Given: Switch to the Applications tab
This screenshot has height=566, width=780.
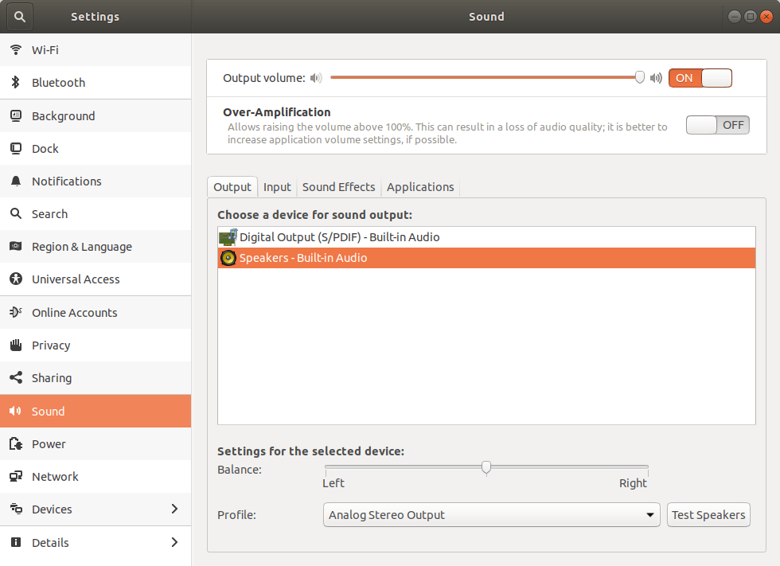Looking at the screenshot, I should 420,186.
